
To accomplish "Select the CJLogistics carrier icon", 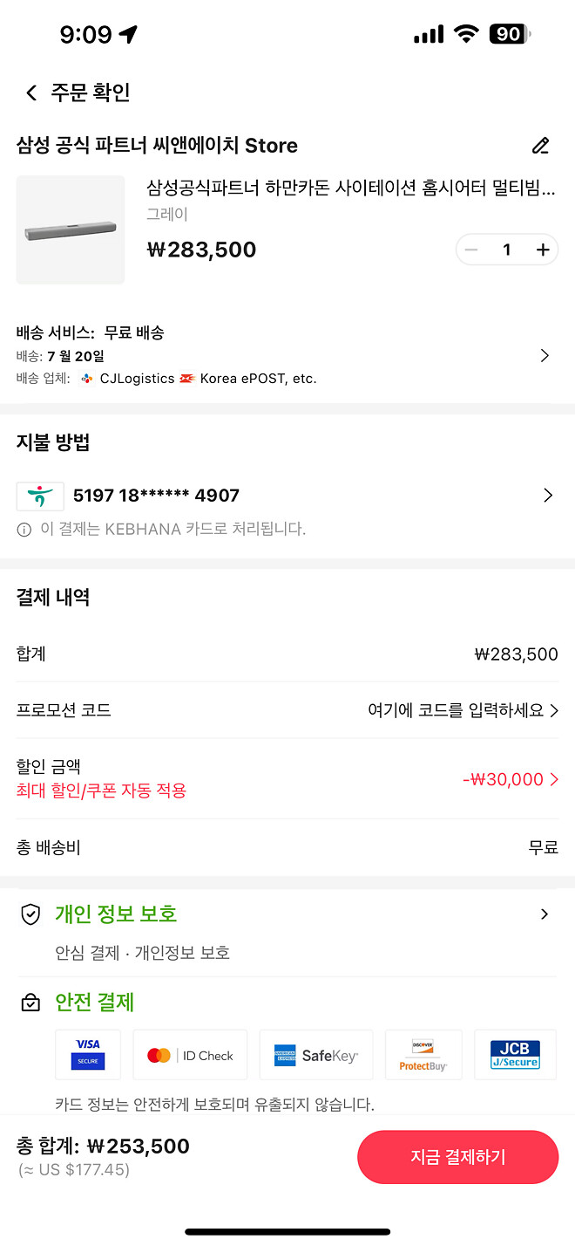I will coord(86,379).
